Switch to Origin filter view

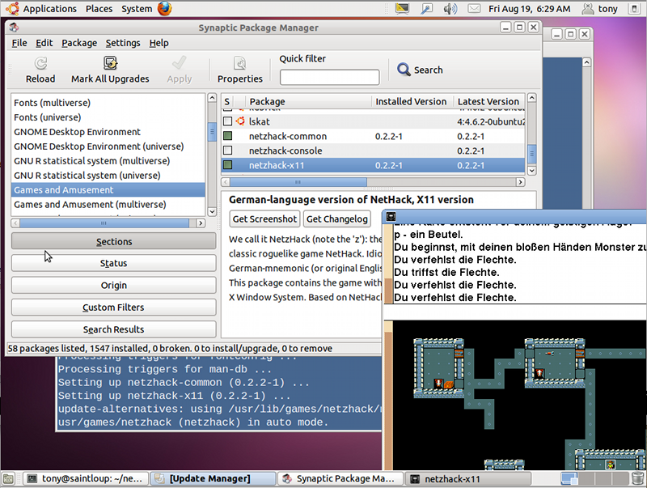[x=113, y=286]
